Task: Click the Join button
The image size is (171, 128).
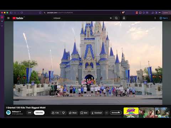Action: point(30,113)
